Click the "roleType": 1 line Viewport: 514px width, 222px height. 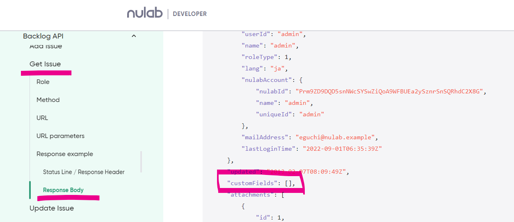click(267, 57)
